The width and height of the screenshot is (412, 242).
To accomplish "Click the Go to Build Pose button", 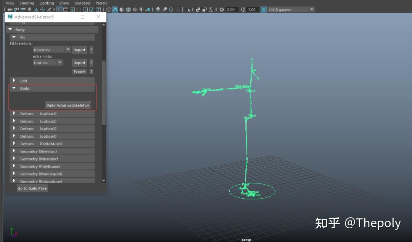I will pos(32,188).
